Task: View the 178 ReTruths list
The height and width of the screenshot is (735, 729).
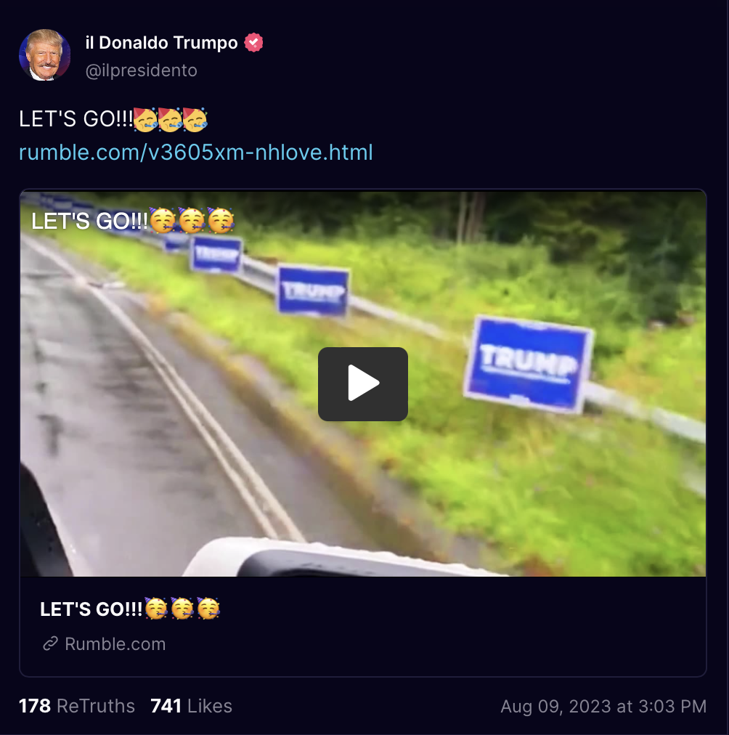Action: tap(77, 706)
